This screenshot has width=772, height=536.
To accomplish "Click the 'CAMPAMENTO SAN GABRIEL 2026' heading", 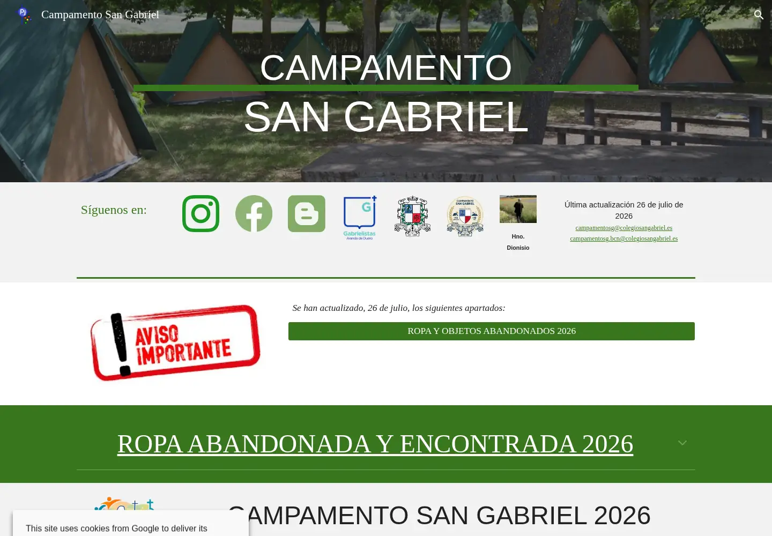I will coord(439,515).
